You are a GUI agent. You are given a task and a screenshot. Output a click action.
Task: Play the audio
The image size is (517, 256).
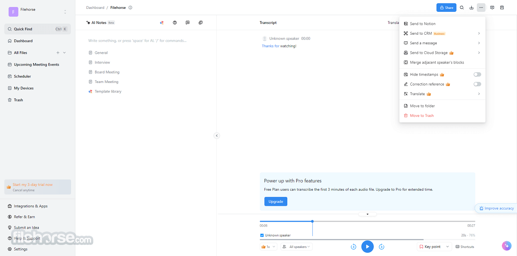(x=367, y=247)
